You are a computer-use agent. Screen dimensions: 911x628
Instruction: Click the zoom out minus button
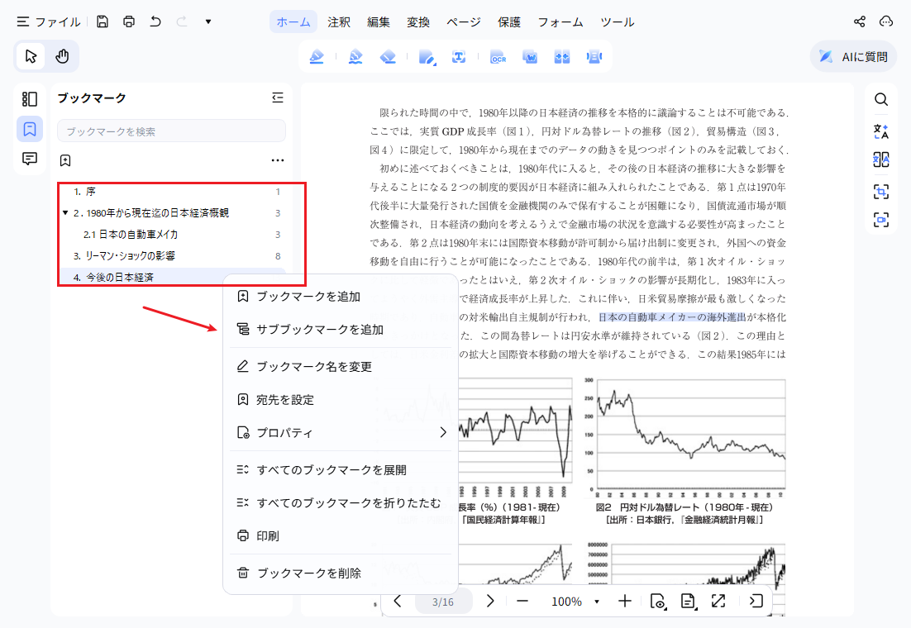click(x=522, y=602)
